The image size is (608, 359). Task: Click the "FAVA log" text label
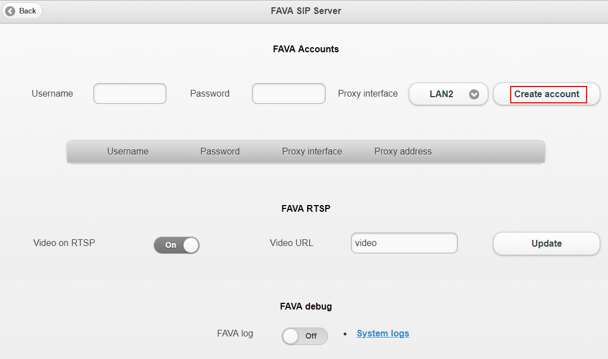click(235, 333)
